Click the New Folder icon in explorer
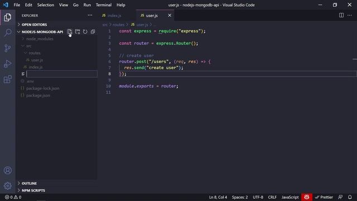This screenshot has height=201, width=357. [78, 32]
